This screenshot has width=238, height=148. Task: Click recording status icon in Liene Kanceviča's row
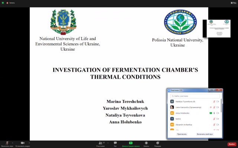(x=211, y=107)
